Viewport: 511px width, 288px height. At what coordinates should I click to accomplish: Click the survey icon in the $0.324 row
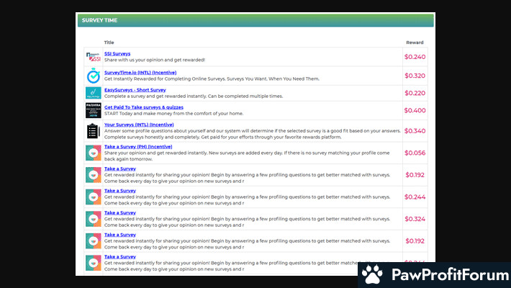[93, 219]
